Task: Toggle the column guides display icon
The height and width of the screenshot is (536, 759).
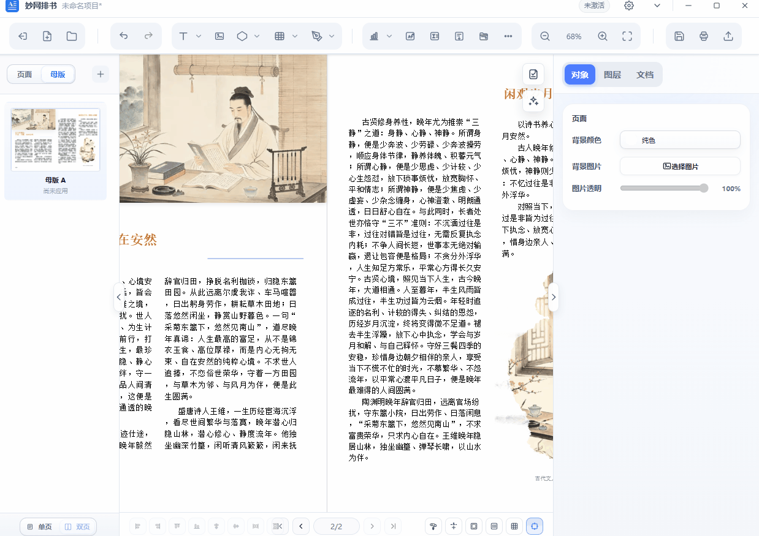Action: [494, 526]
